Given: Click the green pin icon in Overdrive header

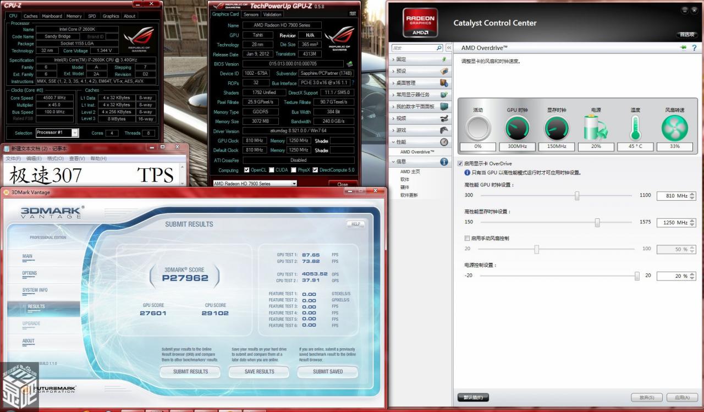Looking at the screenshot, I should (684, 48).
